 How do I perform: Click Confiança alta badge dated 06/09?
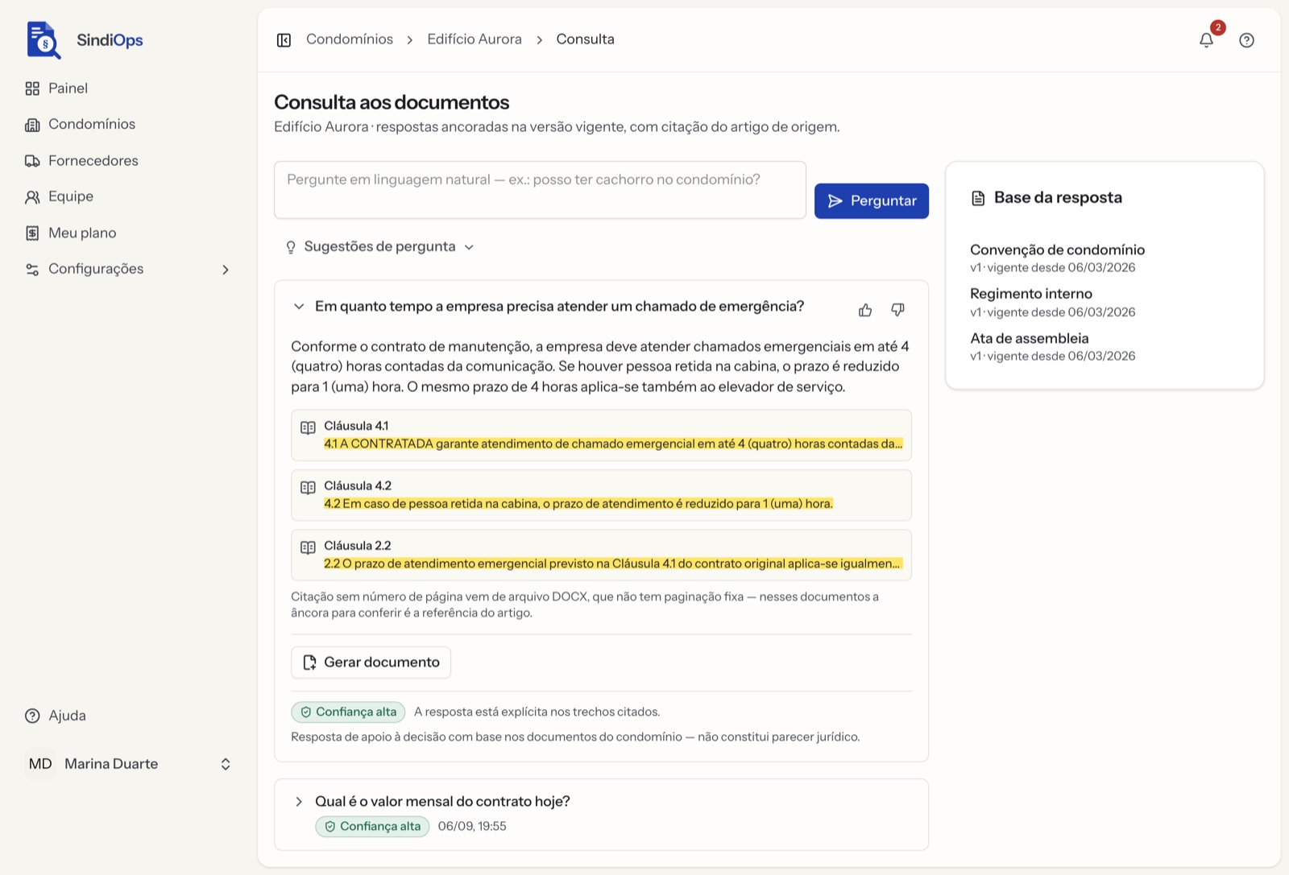coord(372,826)
